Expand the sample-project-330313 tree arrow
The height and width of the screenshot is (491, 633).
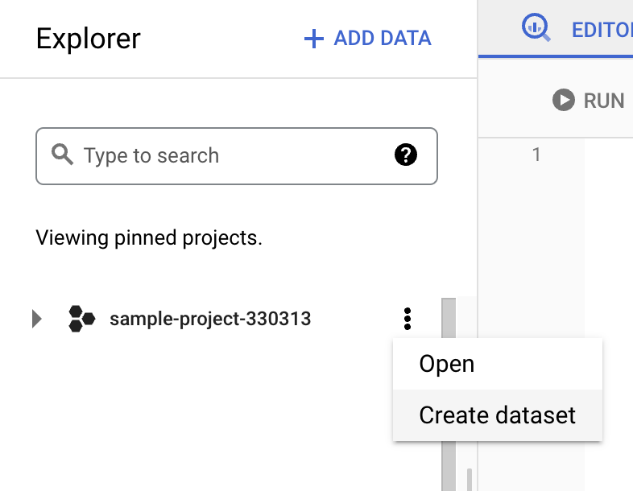[x=36, y=319]
